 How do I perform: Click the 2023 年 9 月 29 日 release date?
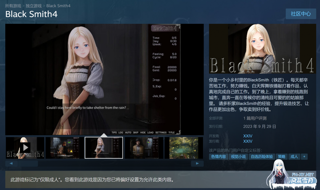coord(260,126)
